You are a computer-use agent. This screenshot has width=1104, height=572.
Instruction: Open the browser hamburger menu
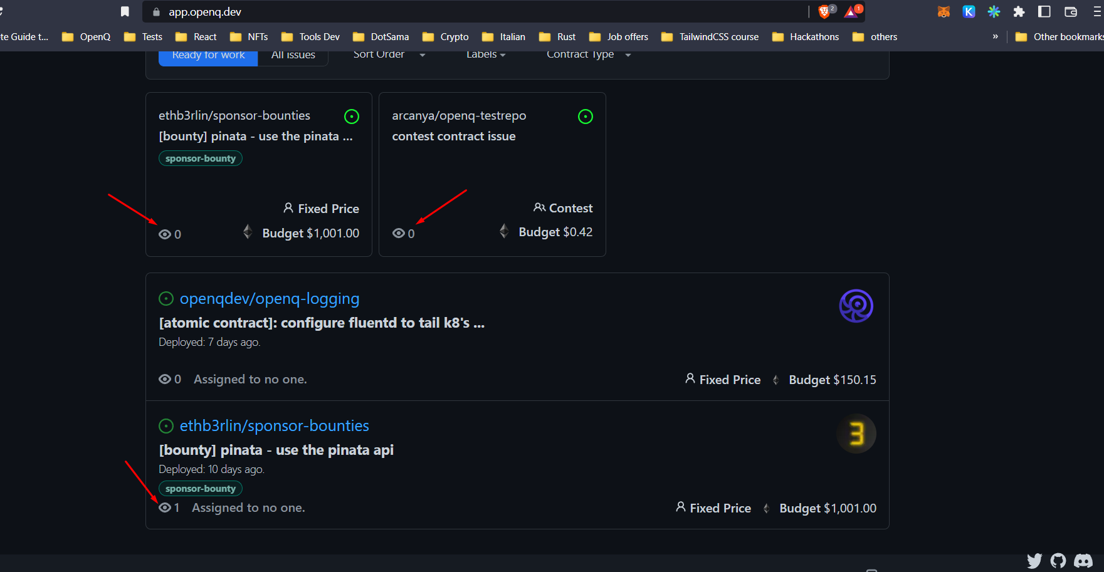point(1097,12)
